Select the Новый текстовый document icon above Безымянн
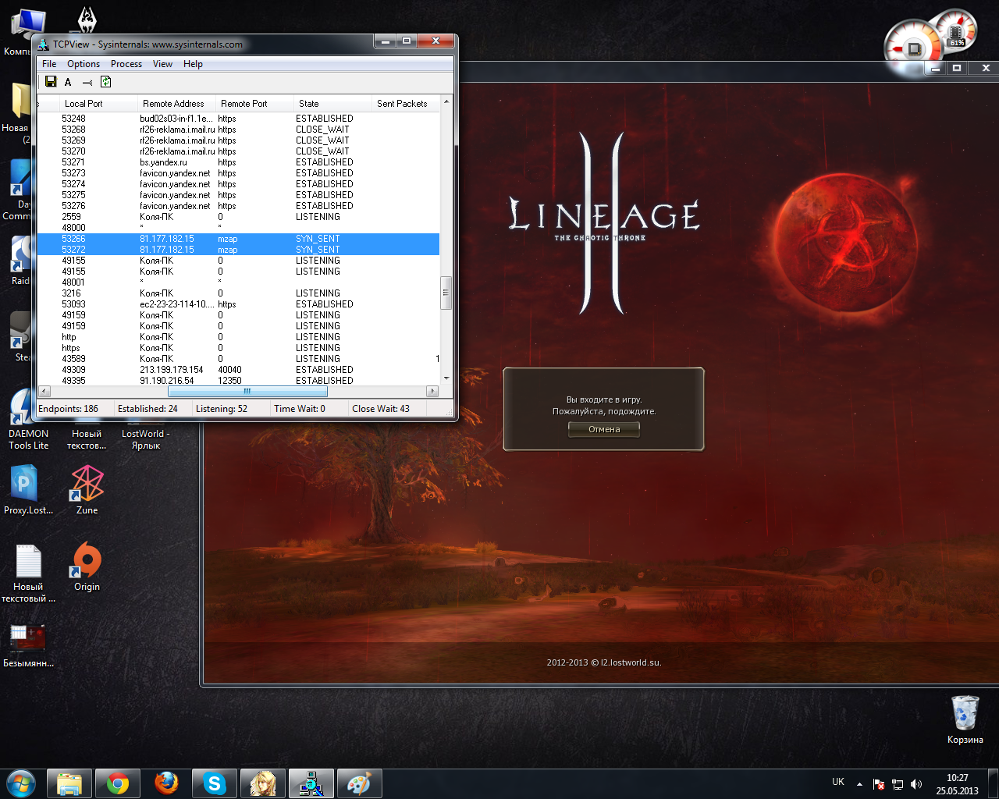Screen dimensions: 999x799 coord(28,573)
